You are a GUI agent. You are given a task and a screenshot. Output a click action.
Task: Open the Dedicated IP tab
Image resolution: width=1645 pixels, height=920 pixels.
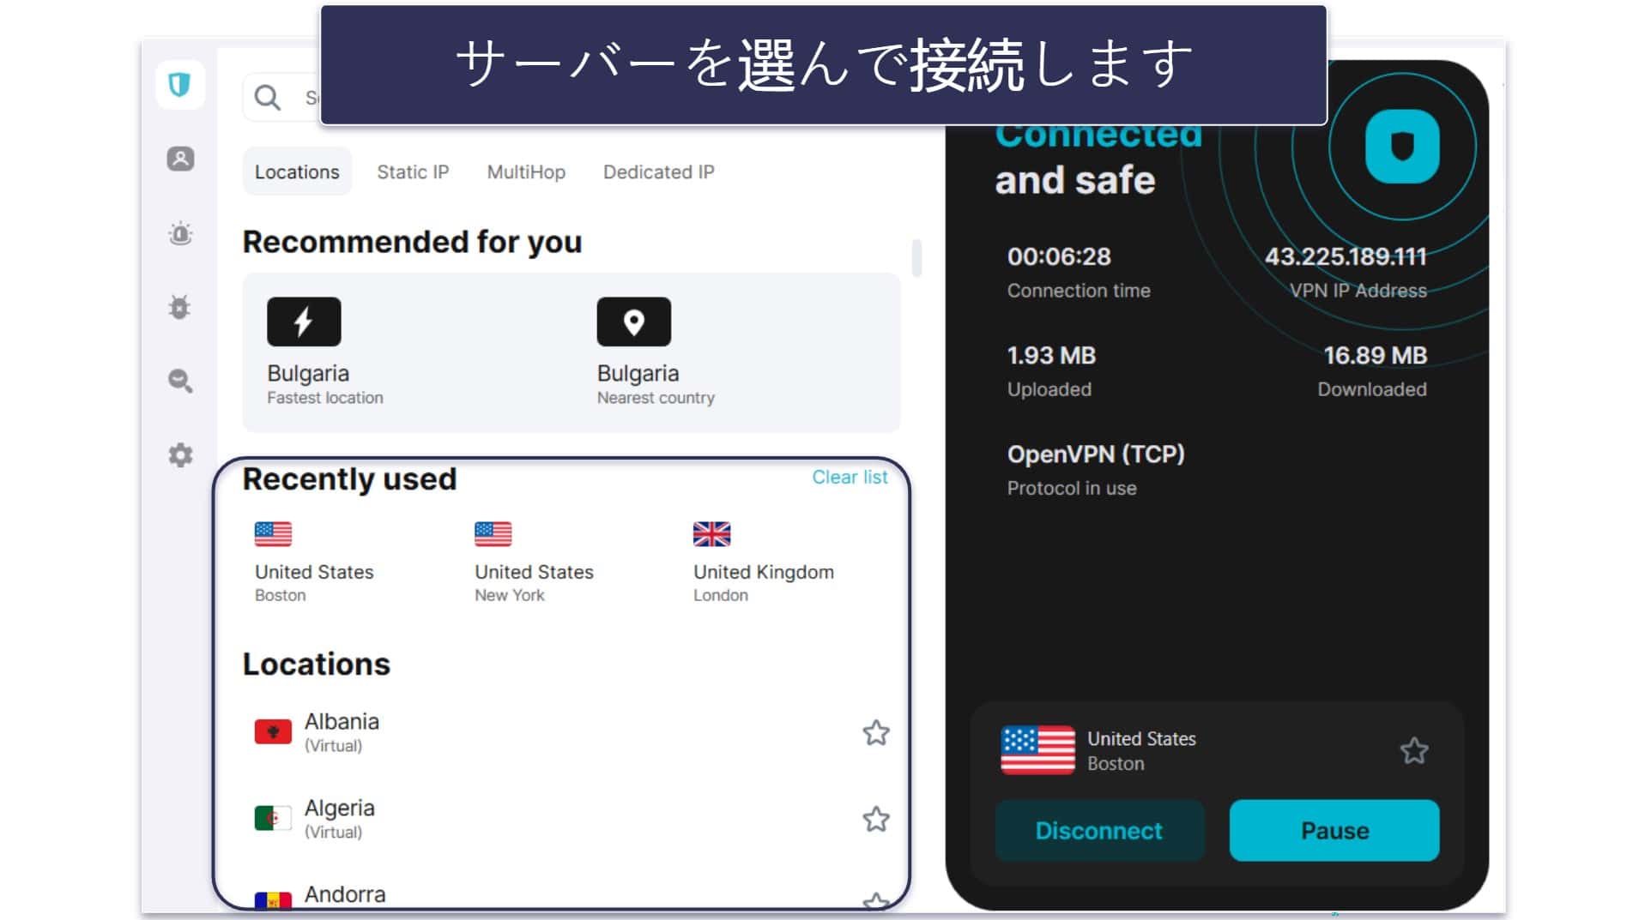tap(659, 171)
